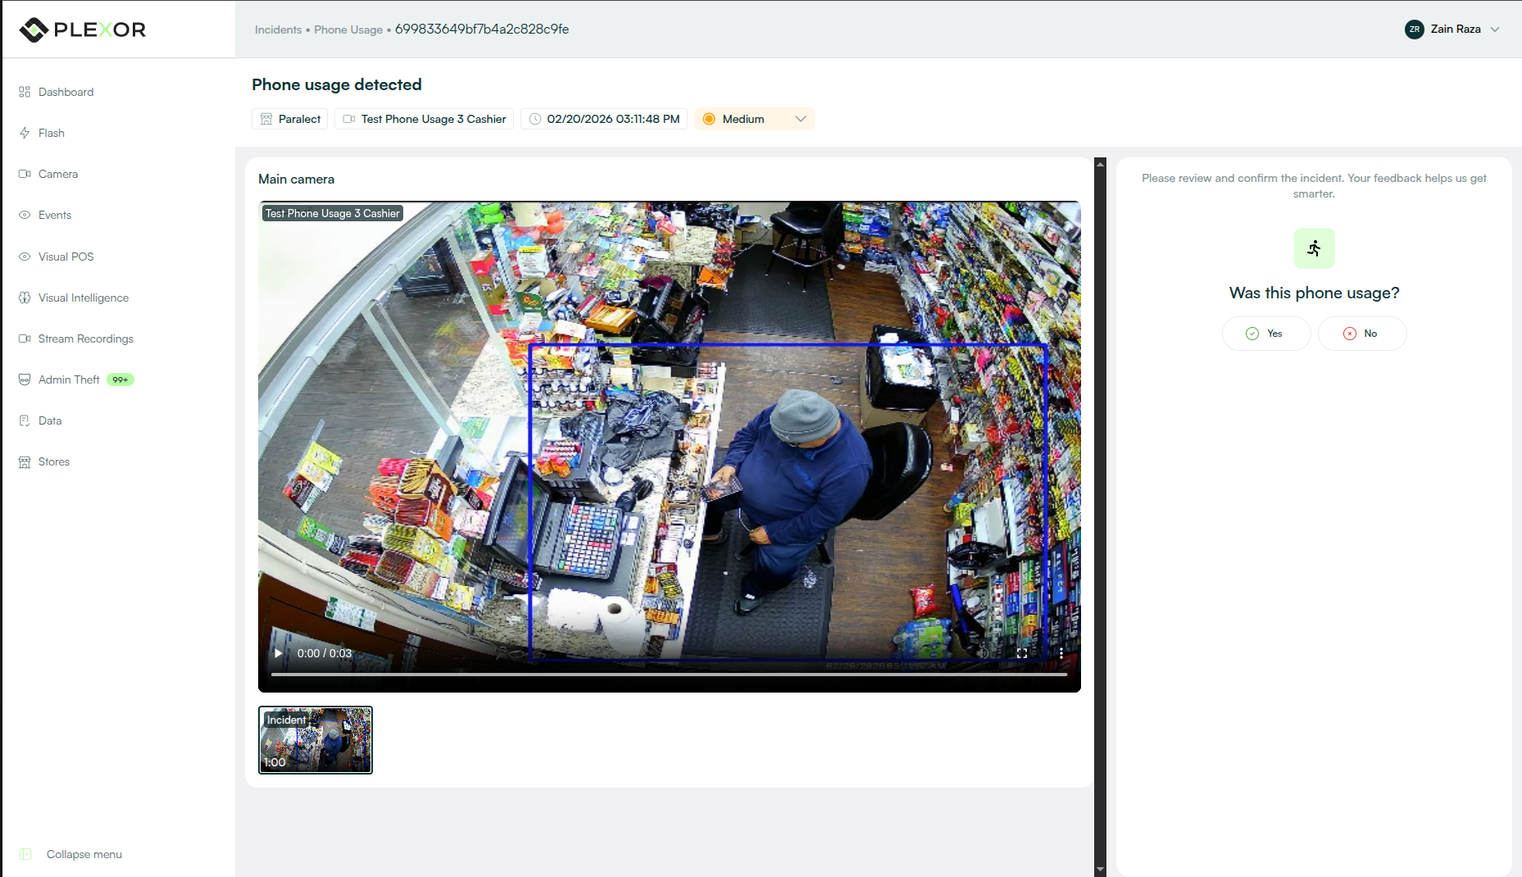This screenshot has height=877, width=1522.
Task: Enter fullscreen on the video player
Action: (1022, 653)
